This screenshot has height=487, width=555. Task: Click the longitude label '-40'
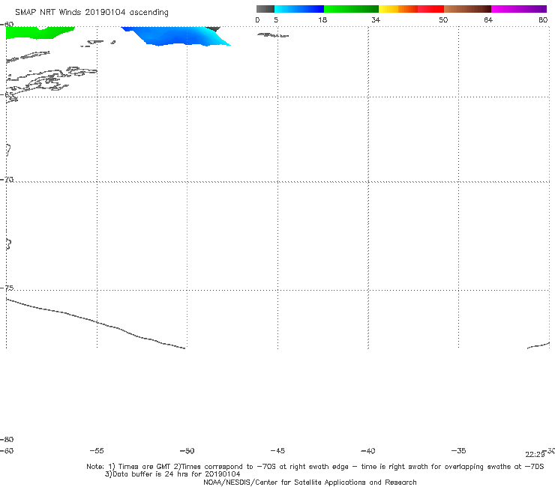pos(368,450)
